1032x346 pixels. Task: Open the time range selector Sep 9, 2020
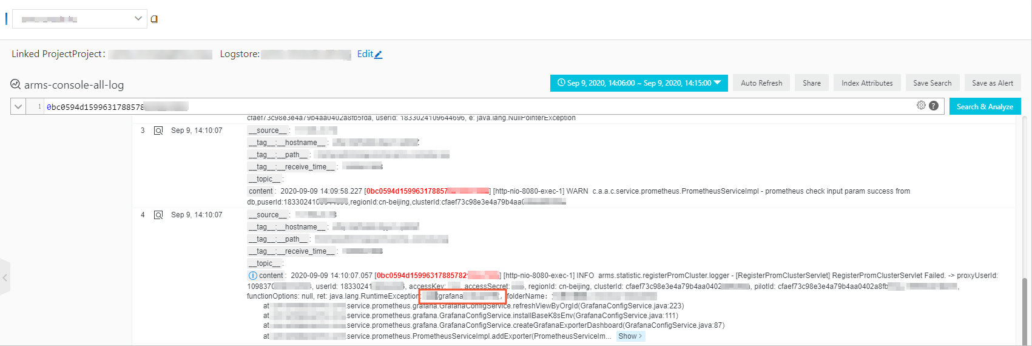pyautogui.click(x=639, y=83)
